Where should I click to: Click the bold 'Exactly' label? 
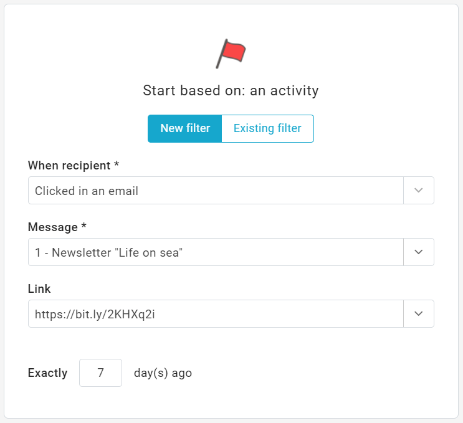click(48, 373)
